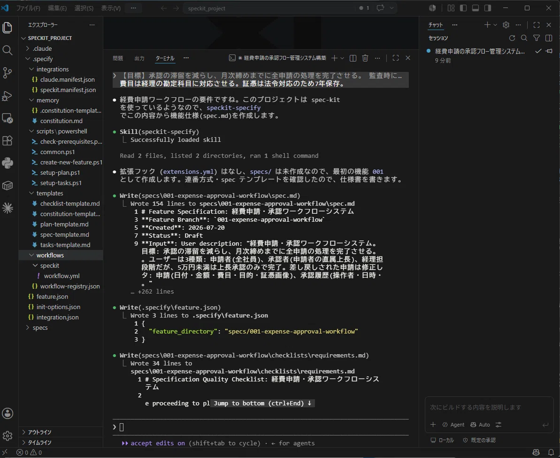Open 選択(S) menu
The height and width of the screenshot is (458, 560).
click(x=84, y=8)
